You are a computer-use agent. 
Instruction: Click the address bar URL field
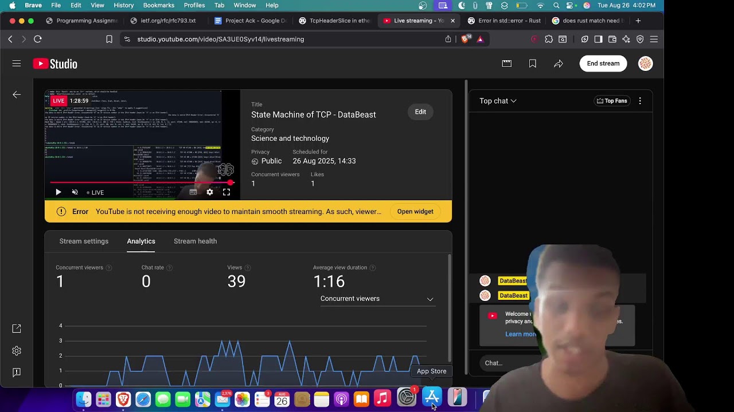(287, 39)
